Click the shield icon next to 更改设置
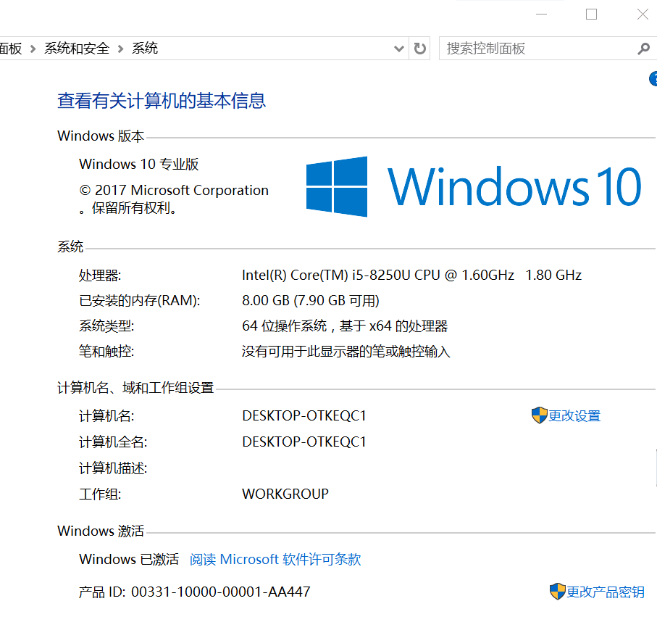The width and height of the screenshot is (657, 638). (539, 415)
